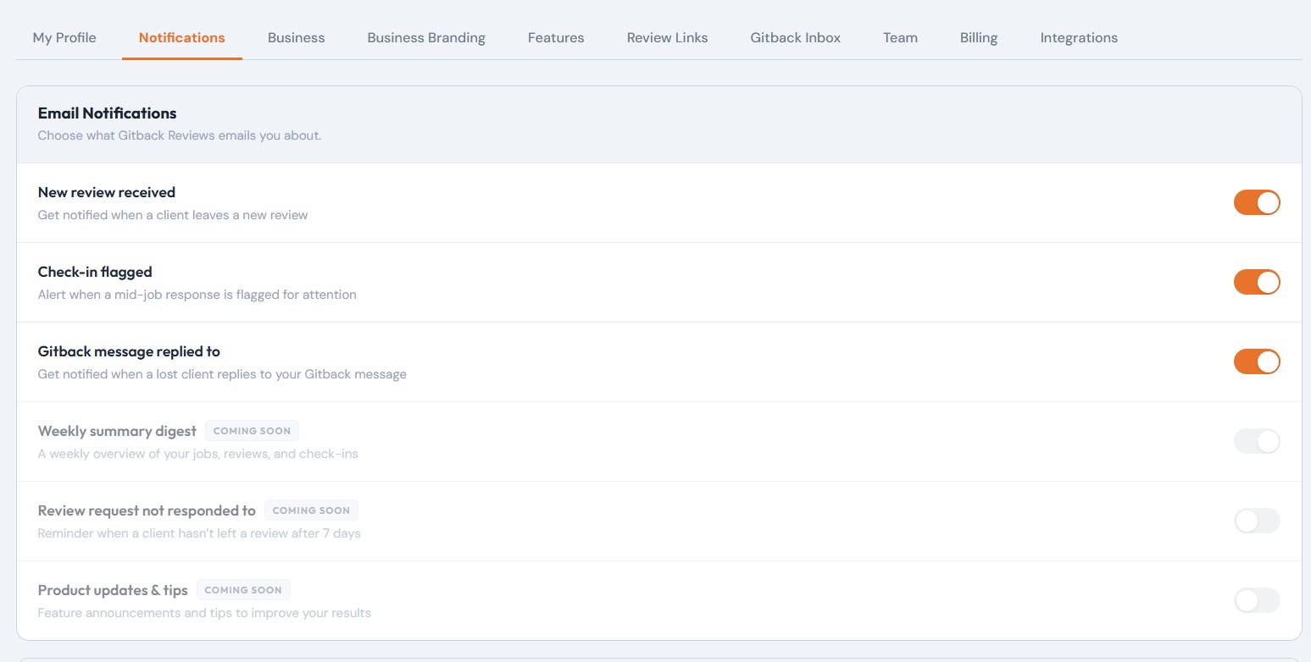1311x662 pixels.
Task: Open the Business Branding tab
Action: click(426, 37)
